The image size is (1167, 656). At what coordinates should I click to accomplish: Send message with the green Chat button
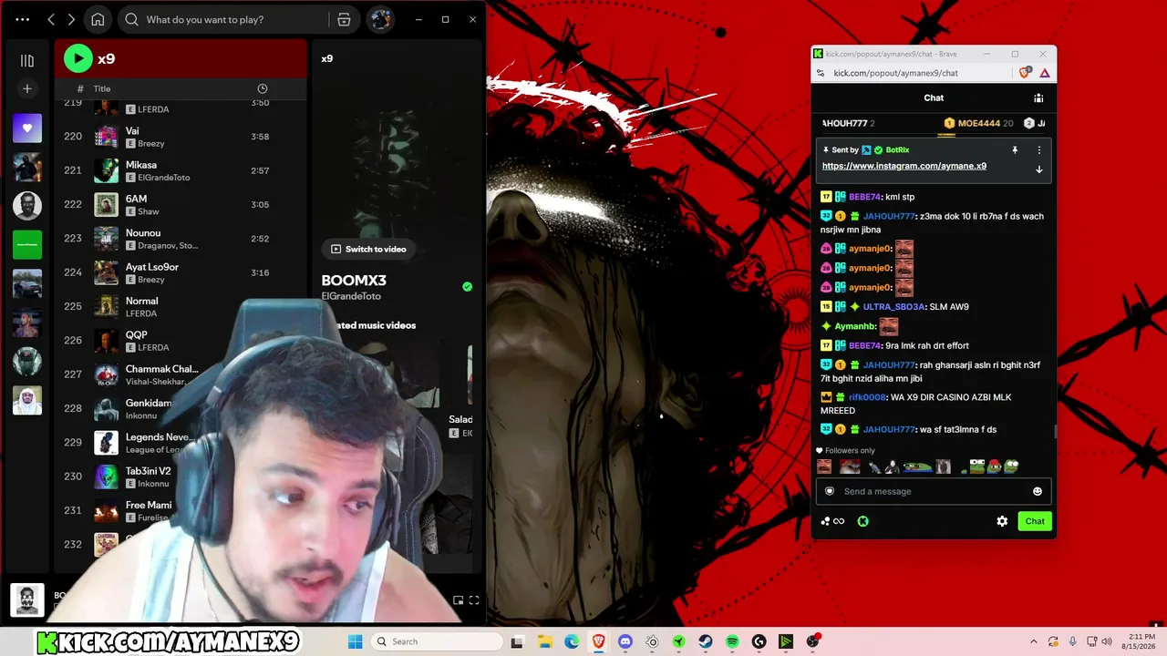coord(1035,521)
